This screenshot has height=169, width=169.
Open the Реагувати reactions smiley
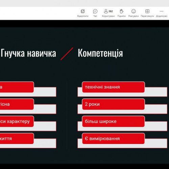tap(134, 11)
